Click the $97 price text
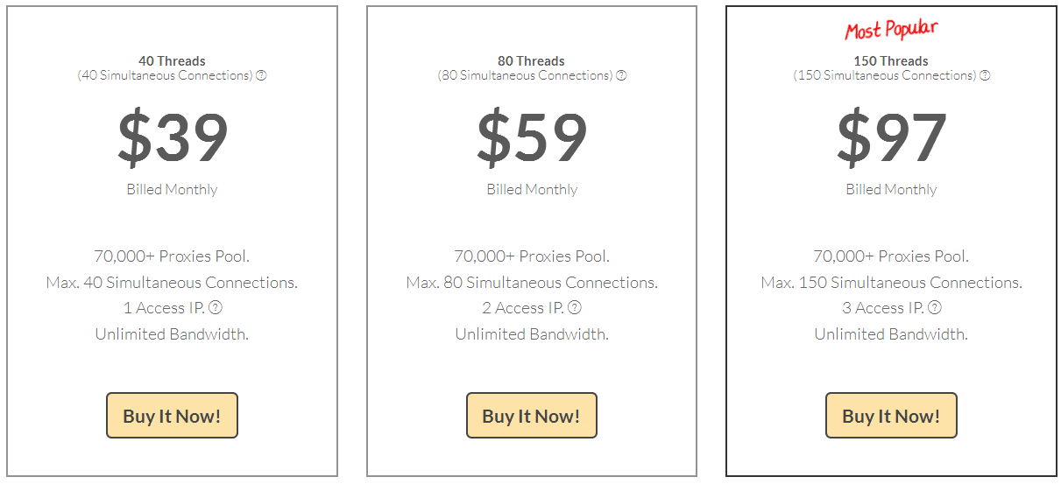The height and width of the screenshot is (484, 1061). coord(891,138)
